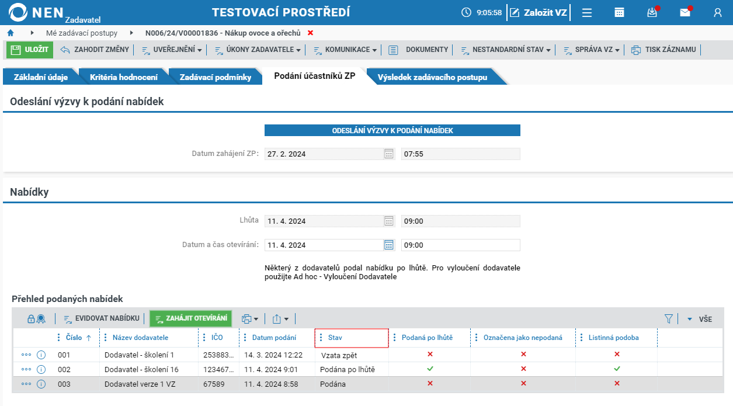Click Založit VZ in header

point(538,12)
